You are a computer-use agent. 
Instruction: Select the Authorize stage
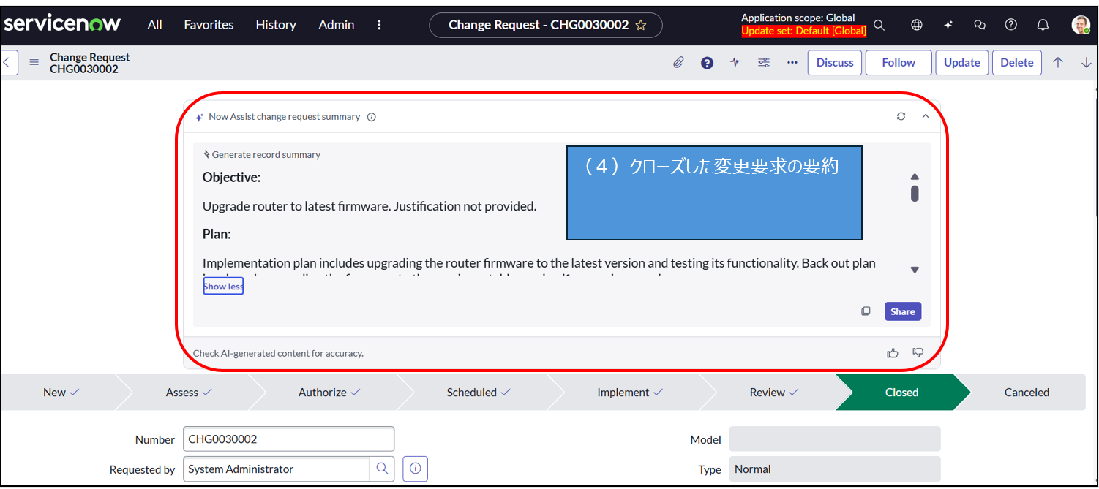(x=329, y=393)
